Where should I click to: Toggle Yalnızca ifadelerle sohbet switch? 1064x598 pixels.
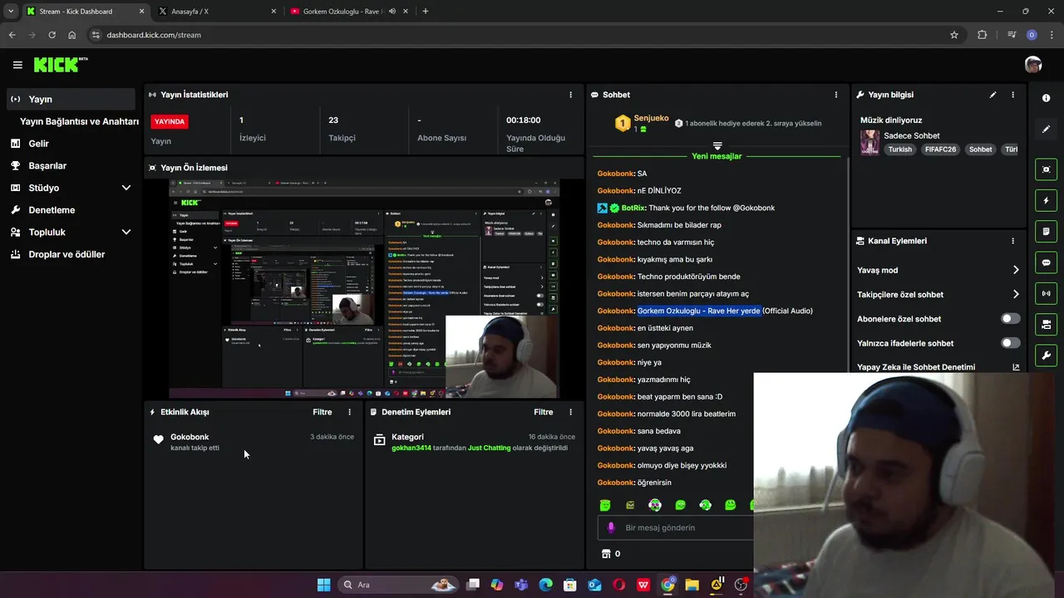[1011, 343]
